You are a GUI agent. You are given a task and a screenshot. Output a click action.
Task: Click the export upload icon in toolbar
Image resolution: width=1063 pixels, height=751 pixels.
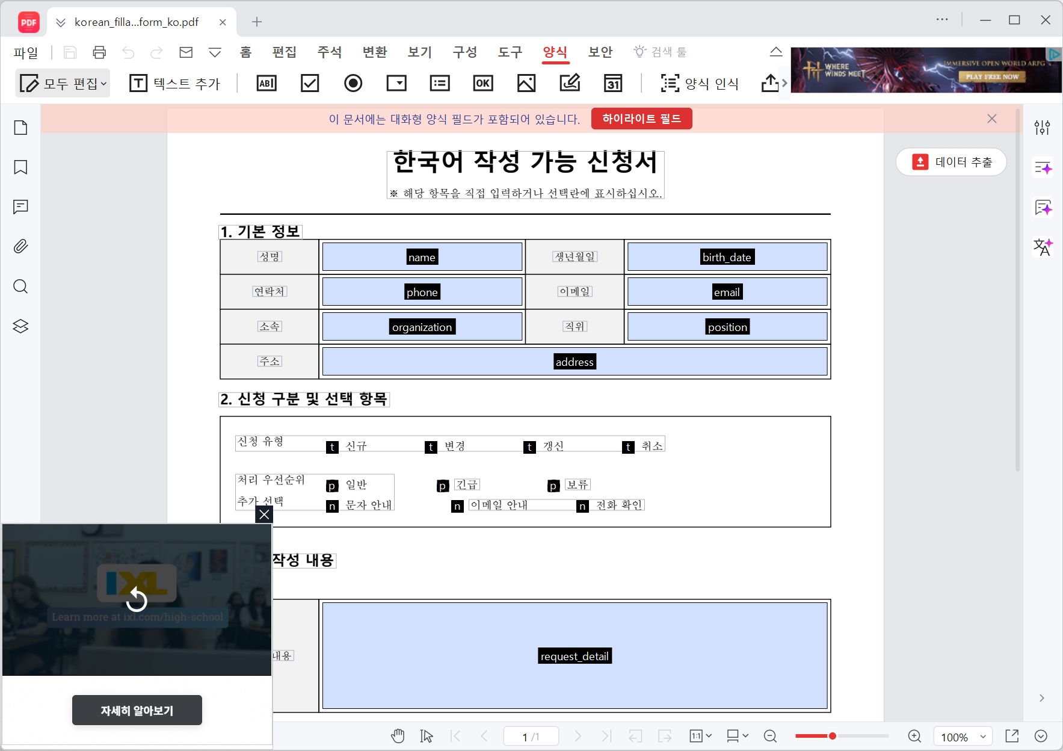(770, 83)
